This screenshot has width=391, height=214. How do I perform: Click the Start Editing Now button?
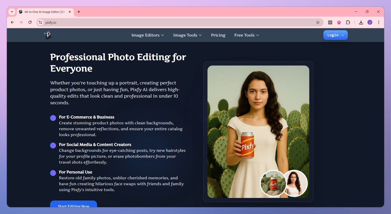point(74,204)
